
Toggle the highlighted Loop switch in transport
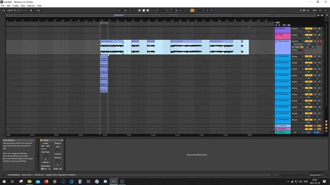click(192, 10)
